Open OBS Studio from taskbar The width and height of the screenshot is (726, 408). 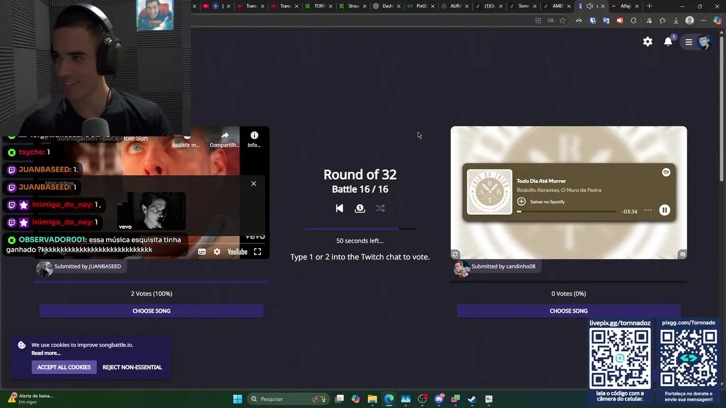click(x=422, y=399)
